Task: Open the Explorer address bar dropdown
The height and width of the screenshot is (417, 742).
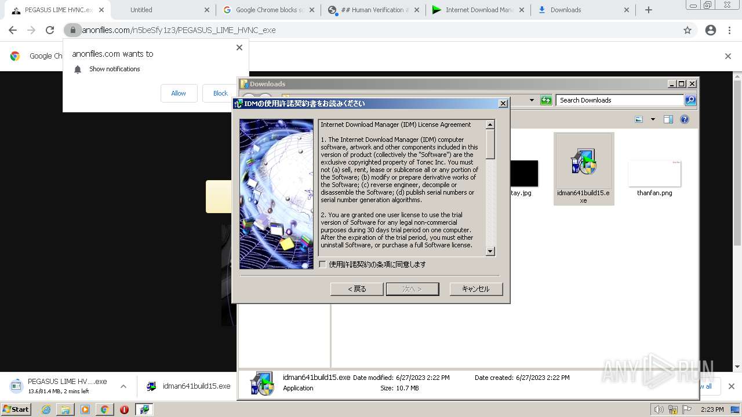Action: pos(532,100)
